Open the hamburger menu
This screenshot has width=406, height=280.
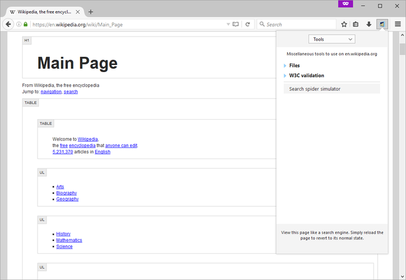pos(398,24)
